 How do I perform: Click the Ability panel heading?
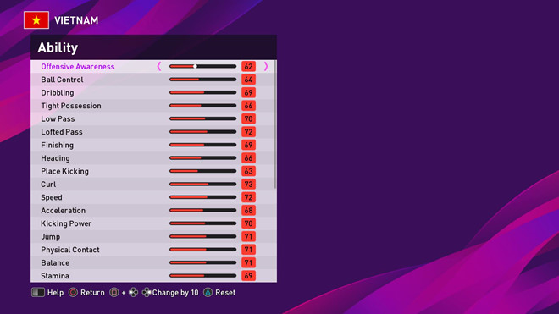point(58,47)
